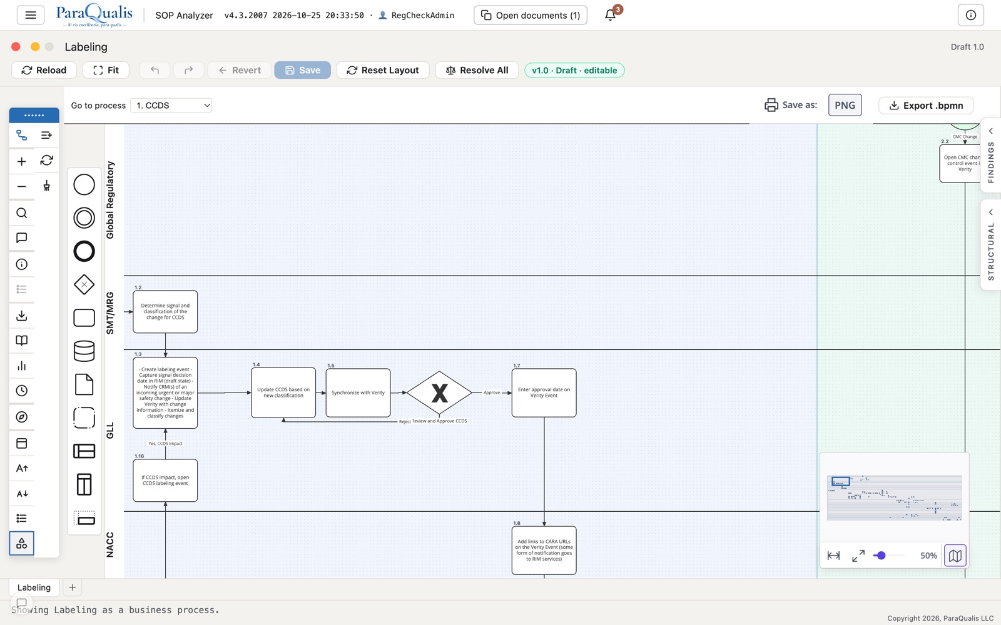1001x625 pixels.
Task: Add a new tab with plus
Action: 72,587
